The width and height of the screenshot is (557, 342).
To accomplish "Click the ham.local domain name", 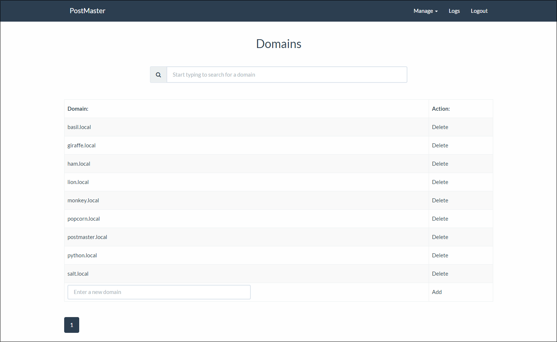I will 79,164.
